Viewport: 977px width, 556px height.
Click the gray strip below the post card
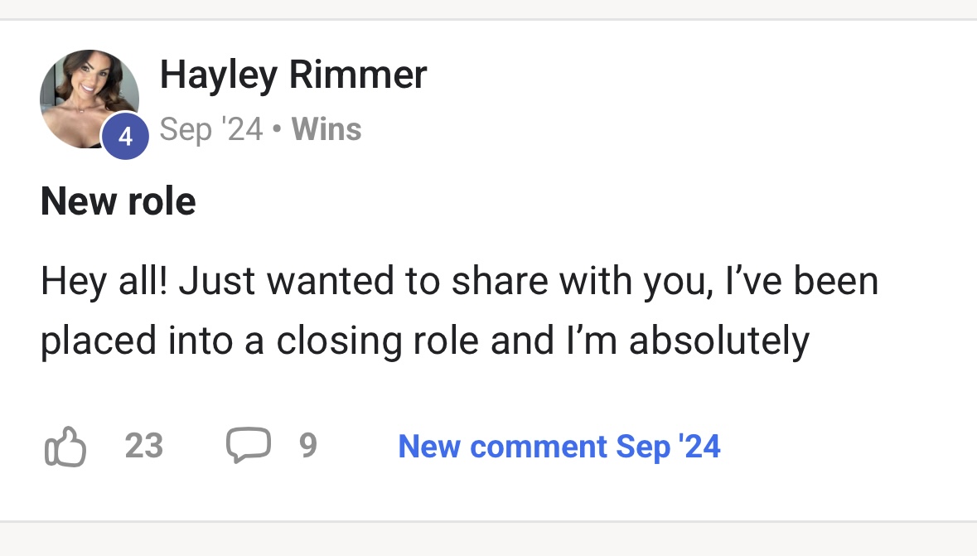click(488, 540)
